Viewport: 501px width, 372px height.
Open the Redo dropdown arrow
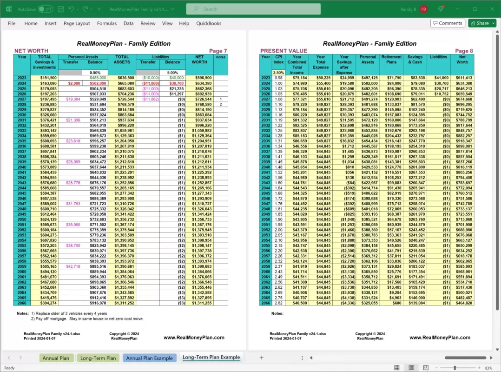(91, 9)
